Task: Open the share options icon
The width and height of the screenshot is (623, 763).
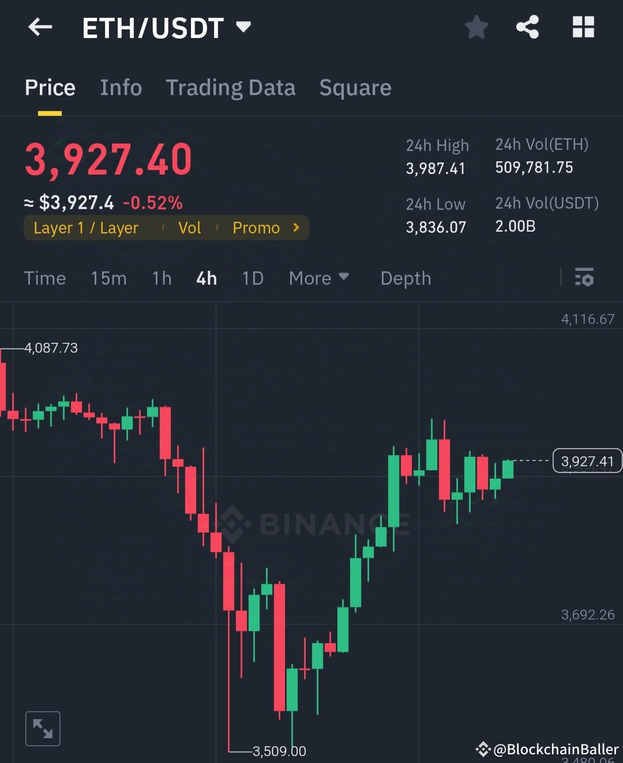Action: pos(528,27)
